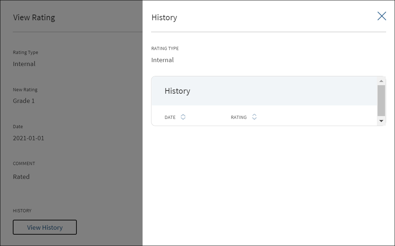Click the View History button
395x246 pixels.
coord(45,228)
